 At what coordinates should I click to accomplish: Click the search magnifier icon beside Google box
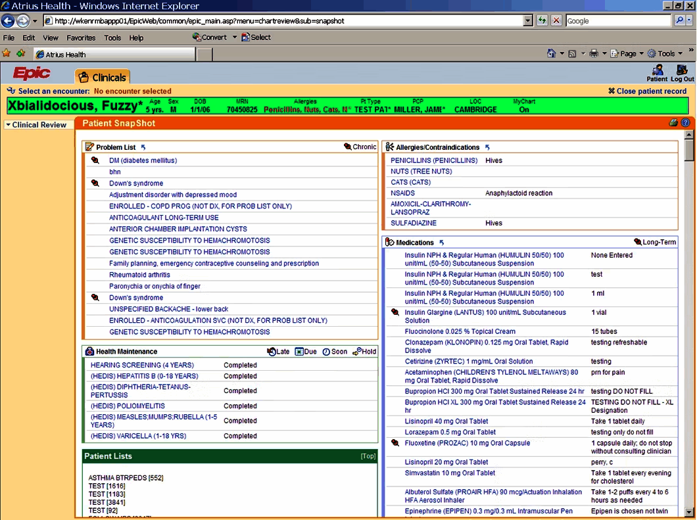[679, 20]
